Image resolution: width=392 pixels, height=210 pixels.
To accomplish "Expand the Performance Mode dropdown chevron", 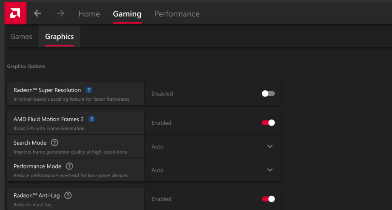I will pos(270,170).
